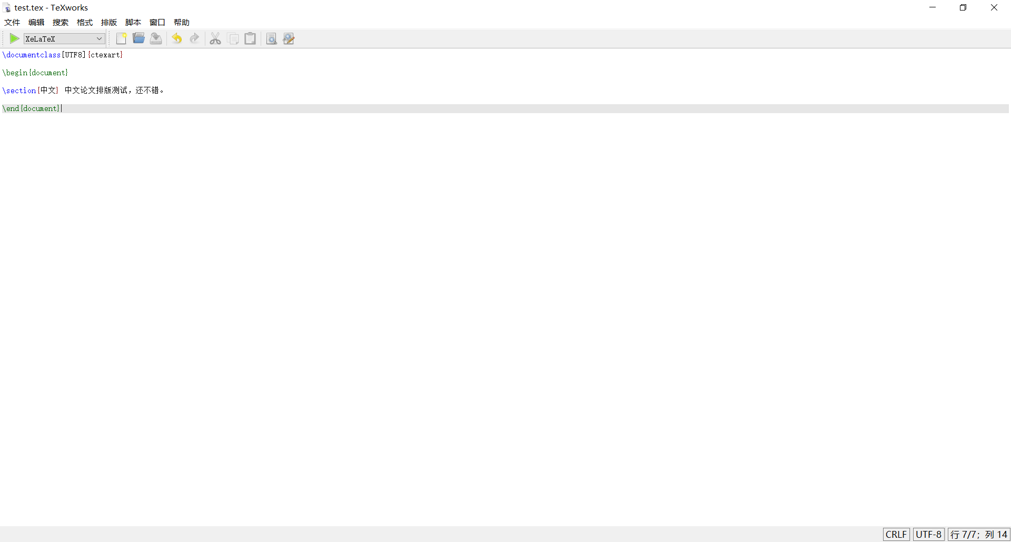
Task: Click the UTF-8 encoding indicator
Action: coord(928,534)
